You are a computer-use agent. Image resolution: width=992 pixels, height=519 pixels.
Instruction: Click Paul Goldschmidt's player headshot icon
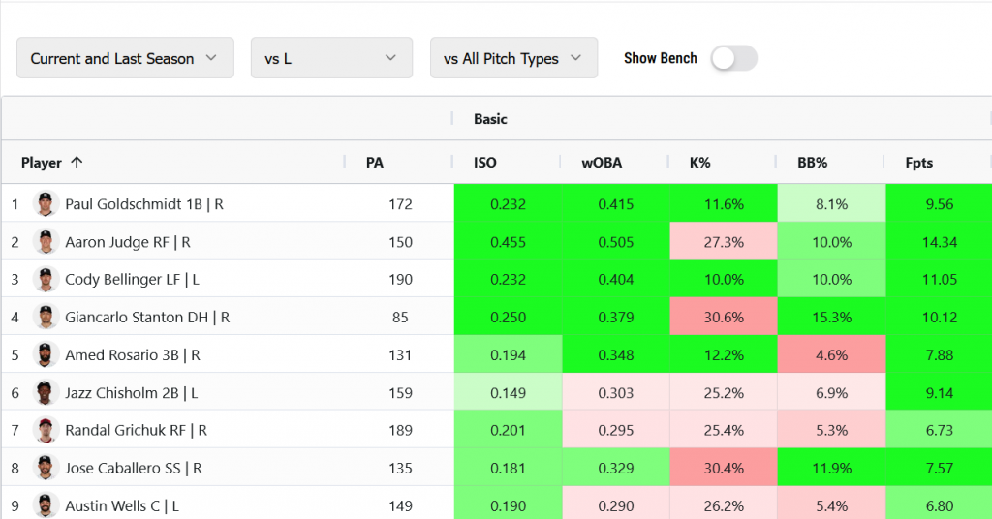click(x=46, y=204)
